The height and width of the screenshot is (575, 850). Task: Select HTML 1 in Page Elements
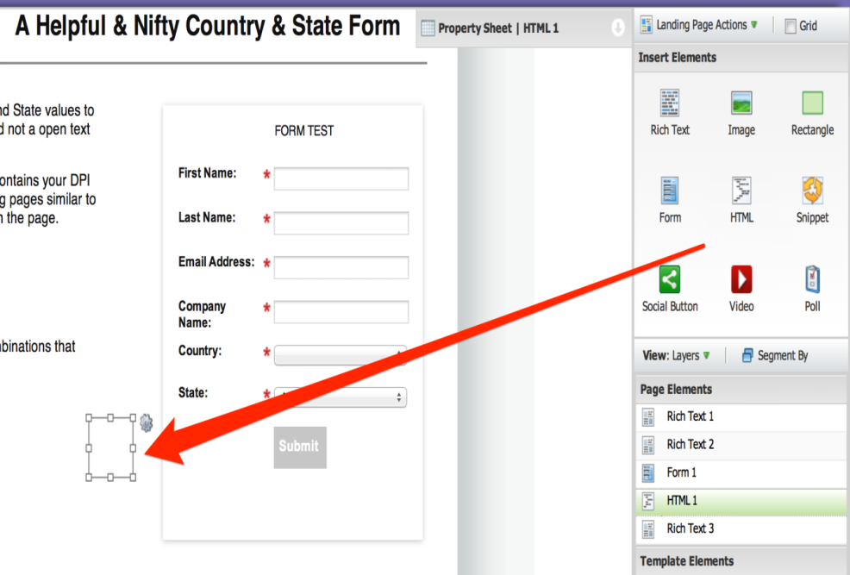click(x=741, y=501)
